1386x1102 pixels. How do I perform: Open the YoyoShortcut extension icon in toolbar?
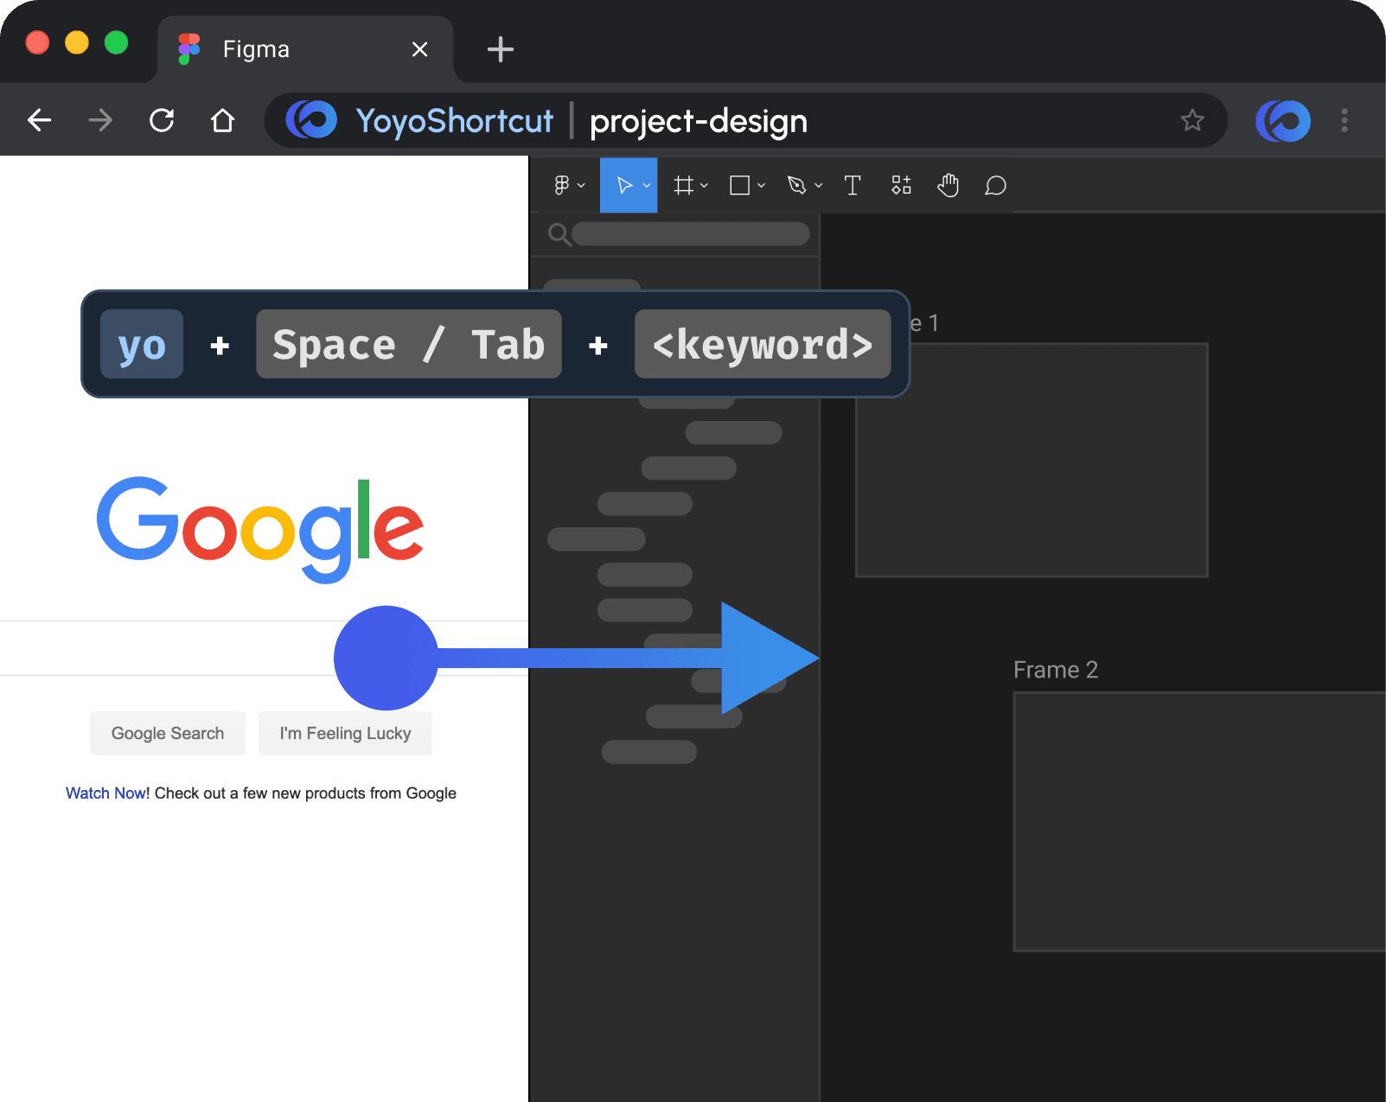click(x=1283, y=121)
